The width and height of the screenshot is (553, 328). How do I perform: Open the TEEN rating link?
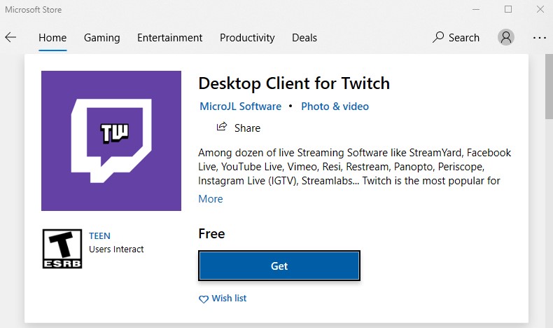tap(99, 236)
